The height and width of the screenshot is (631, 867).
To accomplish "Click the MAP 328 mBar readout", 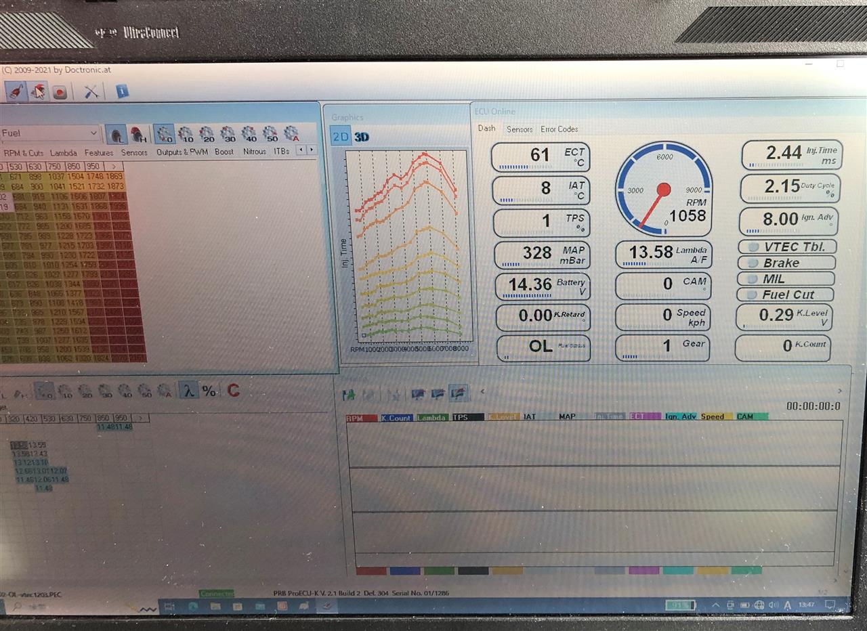I will [x=542, y=255].
